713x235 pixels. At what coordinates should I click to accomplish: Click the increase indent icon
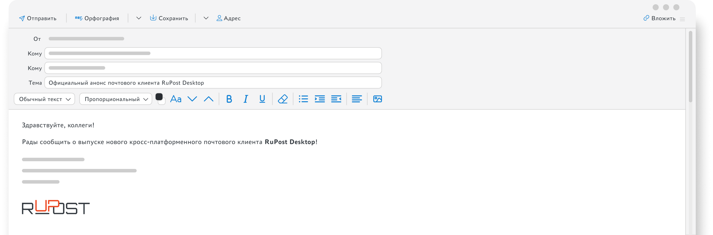pos(320,99)
